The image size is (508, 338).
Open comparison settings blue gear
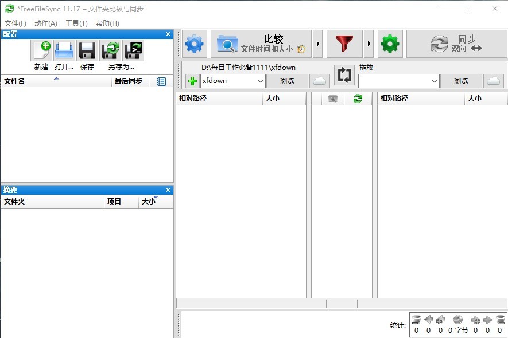pos(195,44)
